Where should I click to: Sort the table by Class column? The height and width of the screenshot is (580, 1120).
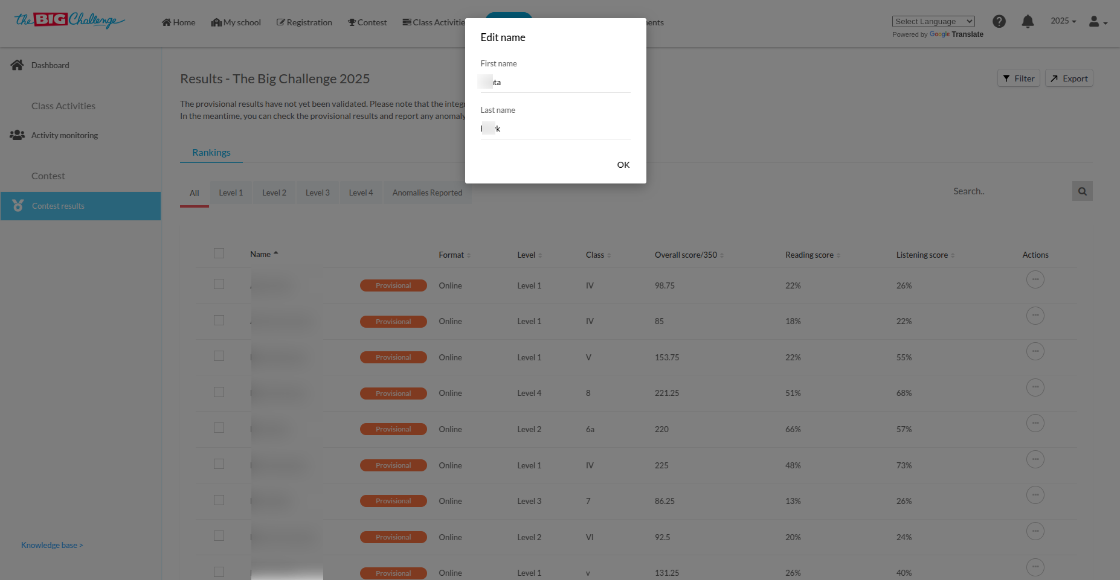598,255
